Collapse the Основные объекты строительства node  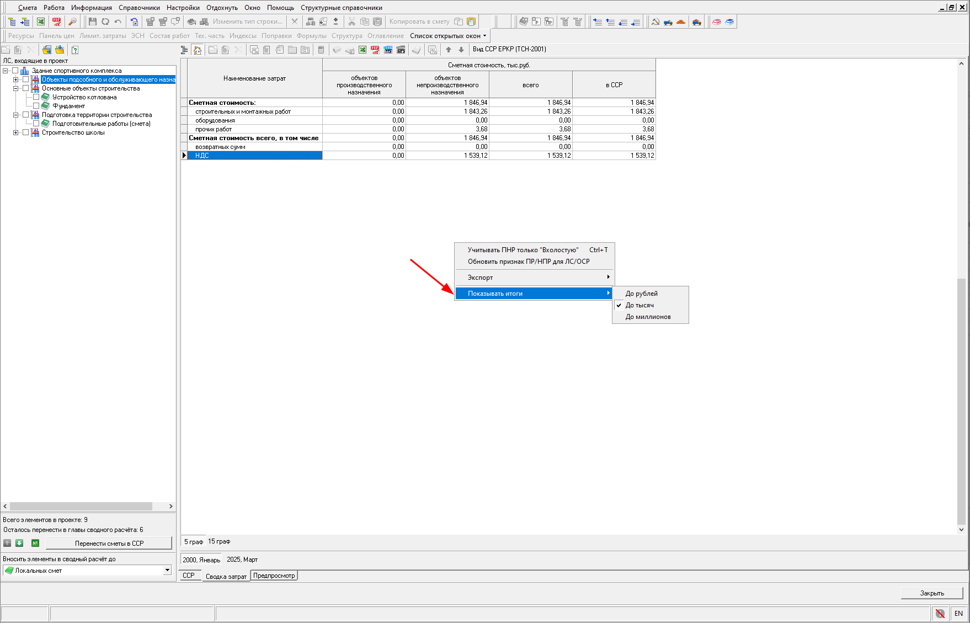[x=16, y=88]
